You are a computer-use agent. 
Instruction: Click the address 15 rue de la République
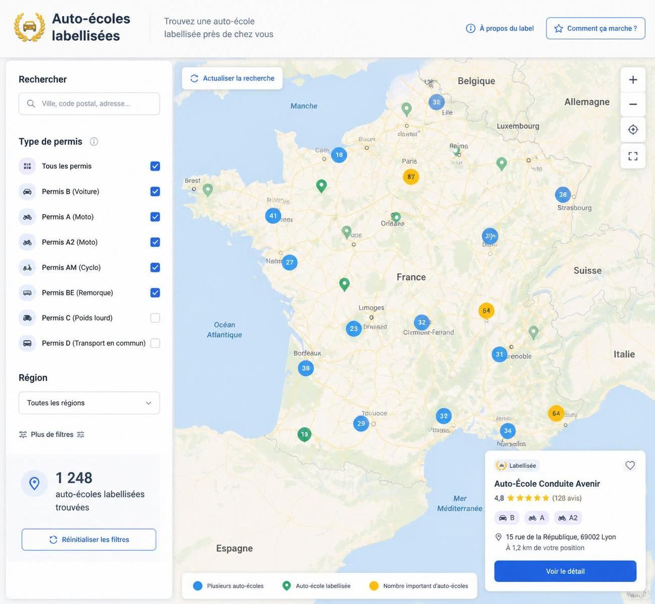click(x=561, y=537)
